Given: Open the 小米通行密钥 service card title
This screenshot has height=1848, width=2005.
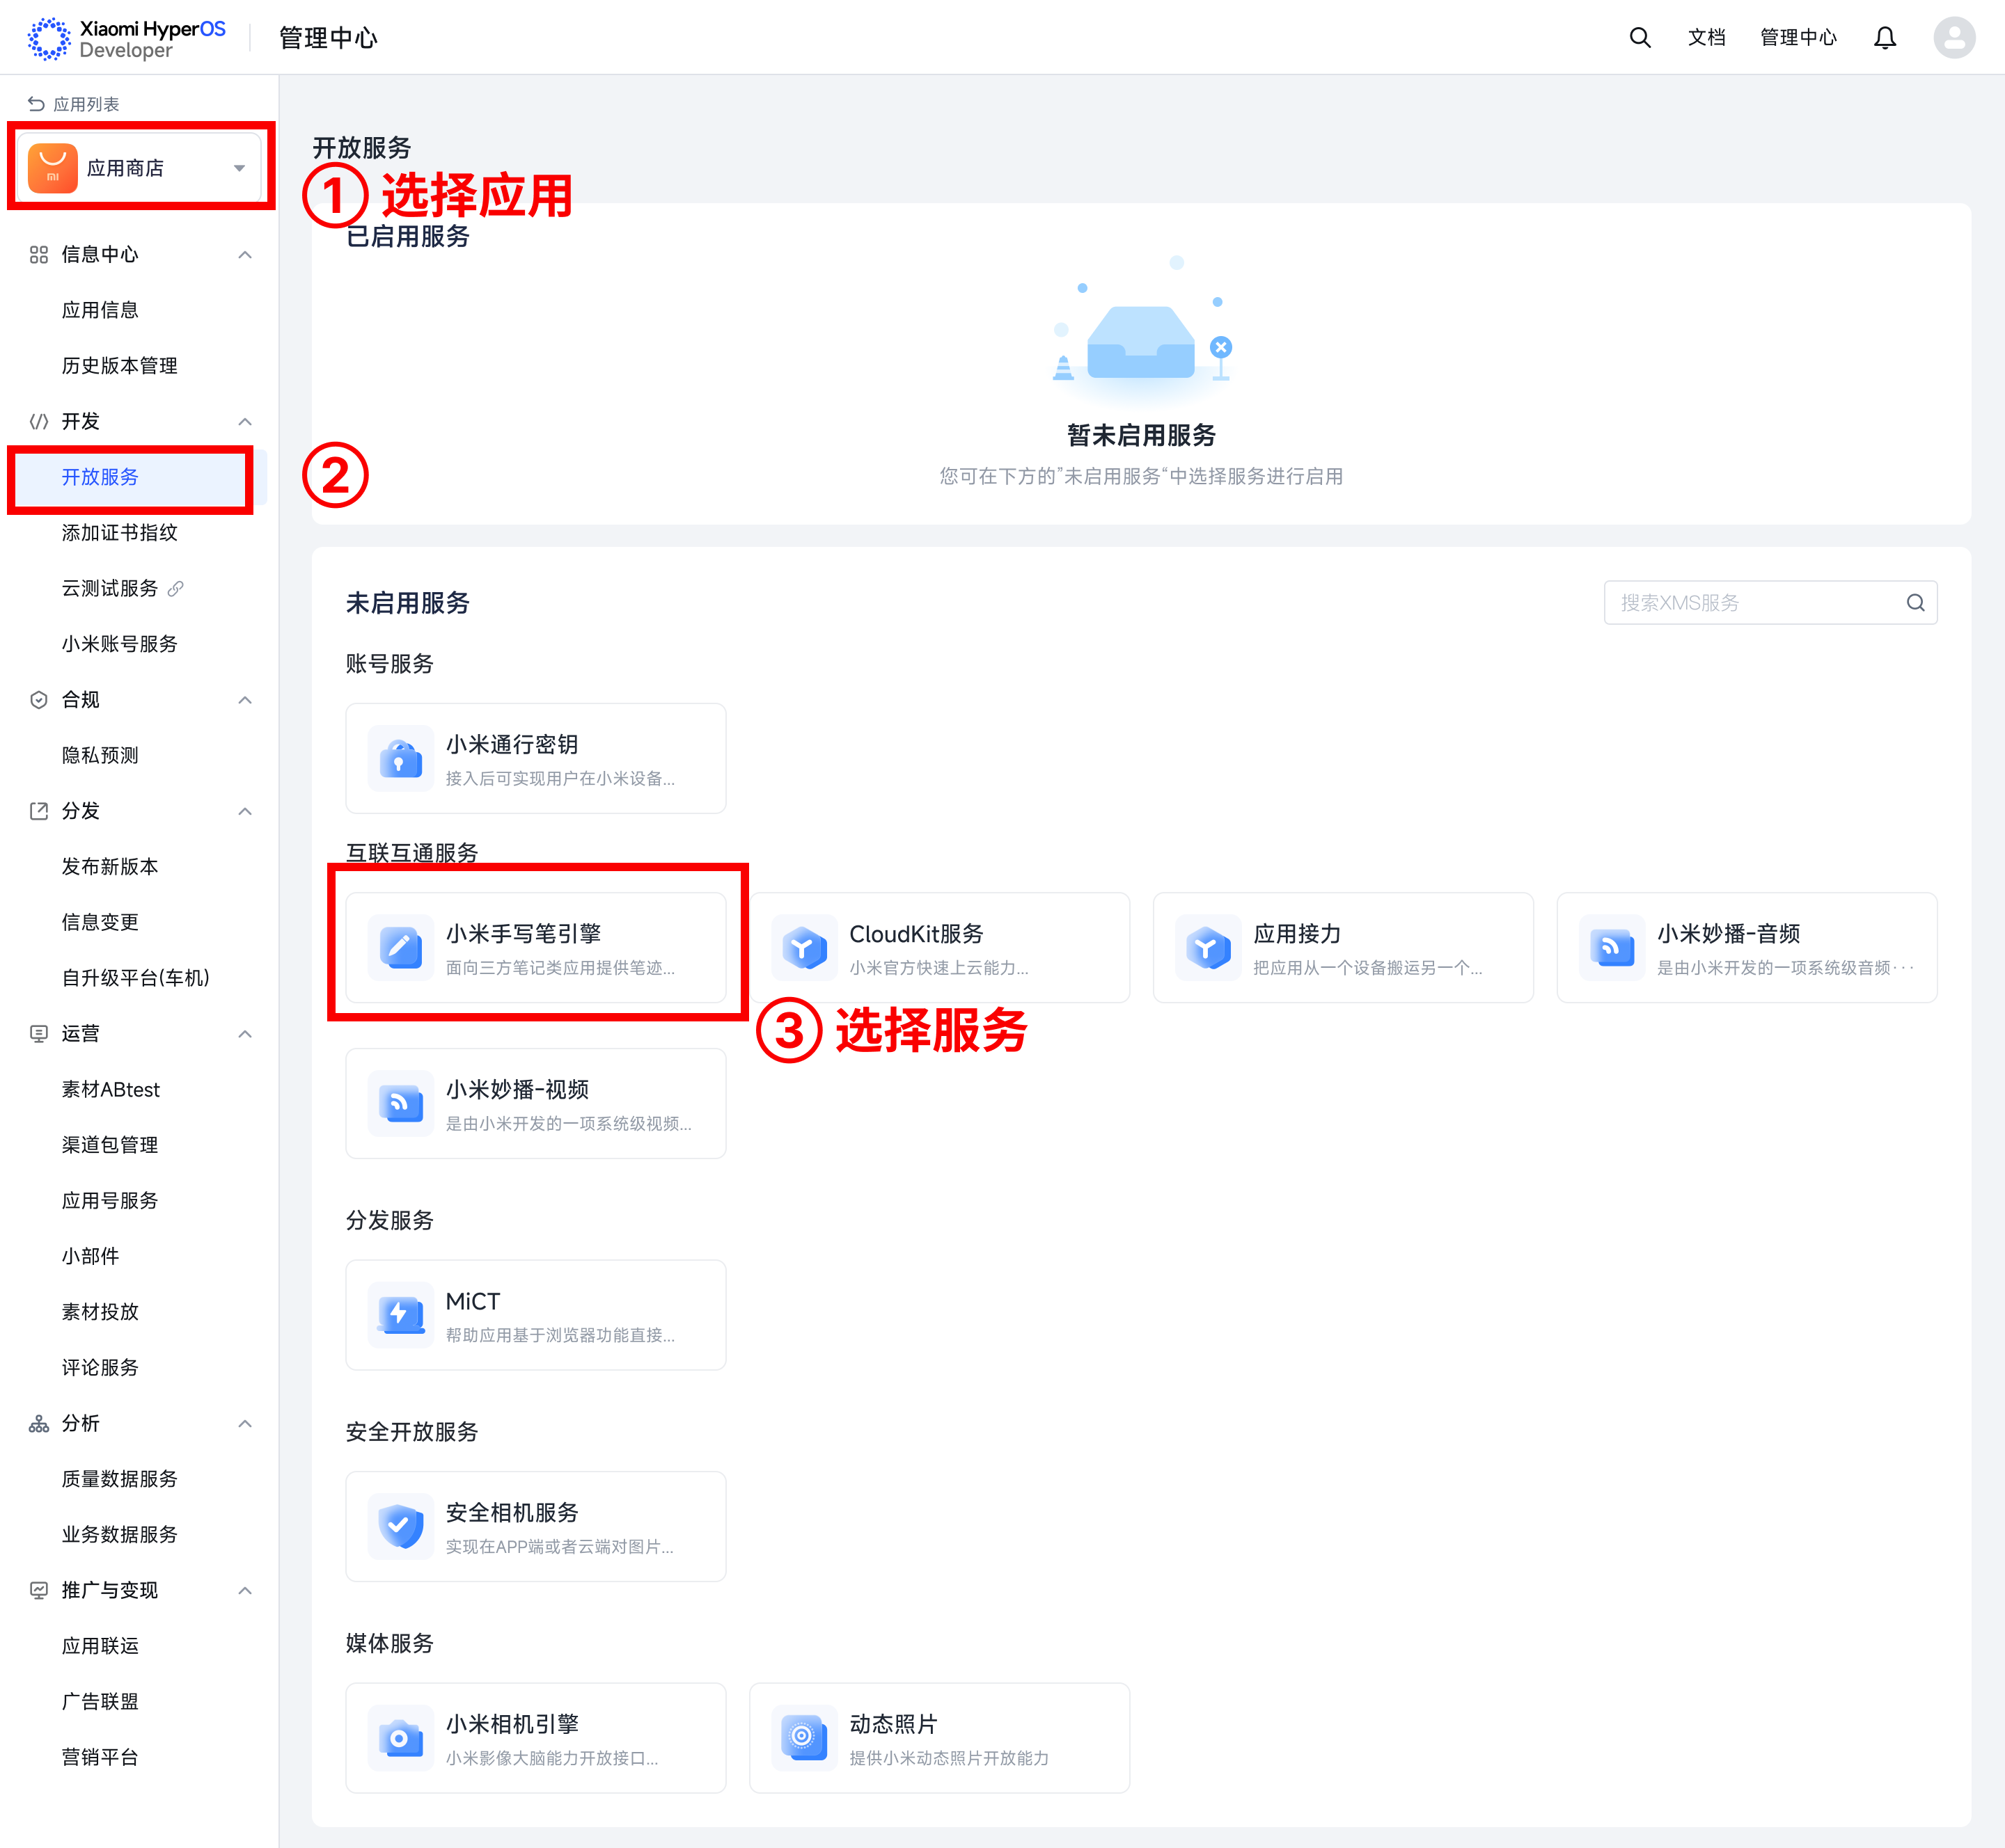Looking at the screenshot, I should point(511,745).
